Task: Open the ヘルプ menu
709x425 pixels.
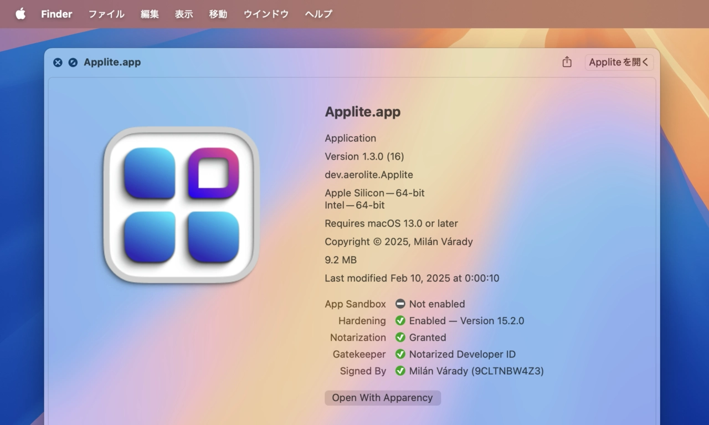Action: [x=318, y=14]
